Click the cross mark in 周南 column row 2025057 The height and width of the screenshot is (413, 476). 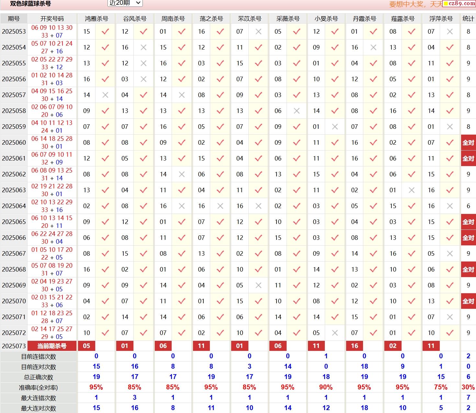click(182, 95)
